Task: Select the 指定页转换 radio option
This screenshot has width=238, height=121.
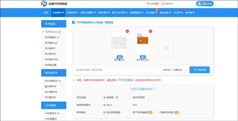Action: [x=131, y=97]
